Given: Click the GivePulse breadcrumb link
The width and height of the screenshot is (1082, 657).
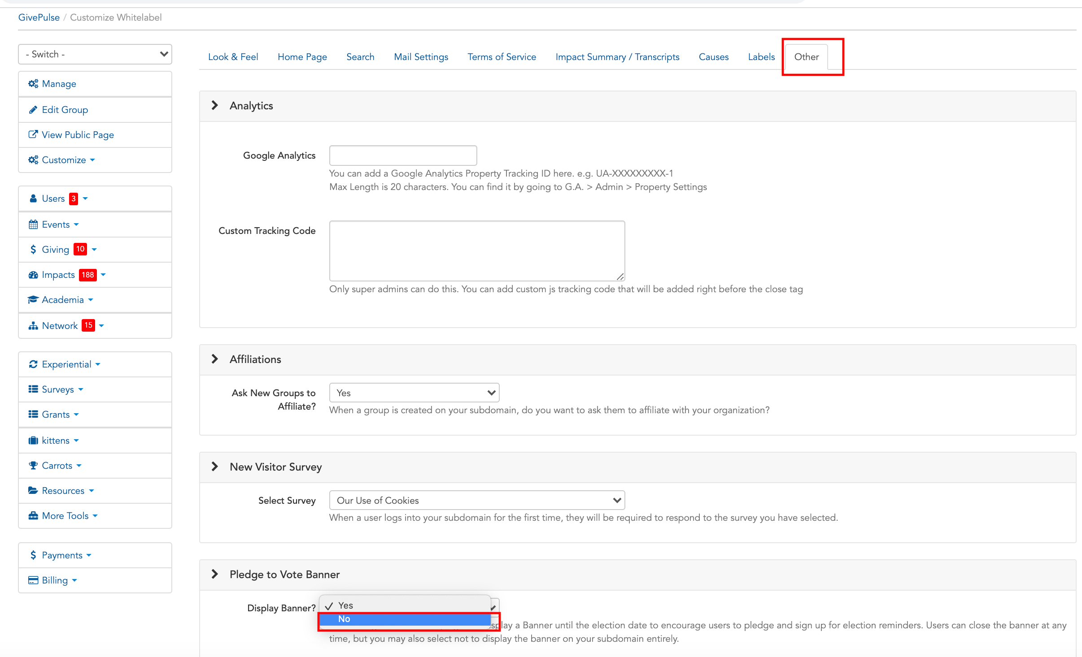Looking at the screenshot, I should click(39, 17).
